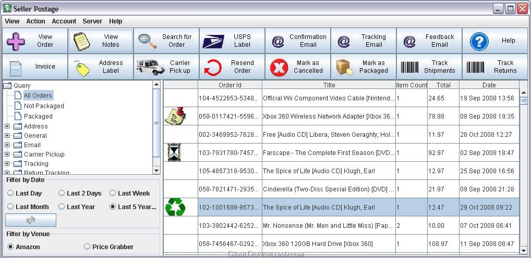Send a Tracking Email
This screenshot has width=531, height=258.
pyautogui.click(x=364, y=41)
